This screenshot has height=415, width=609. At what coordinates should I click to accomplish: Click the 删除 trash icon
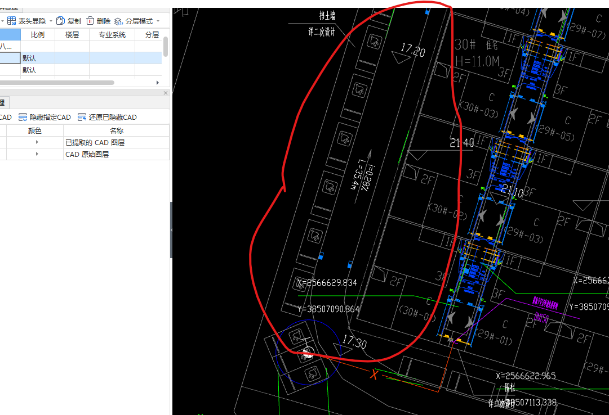click(90, 21)
